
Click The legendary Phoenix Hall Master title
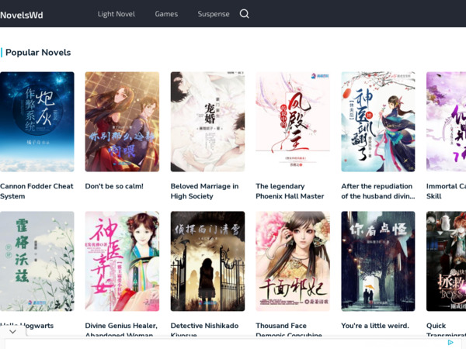click(x=290, y=191)
